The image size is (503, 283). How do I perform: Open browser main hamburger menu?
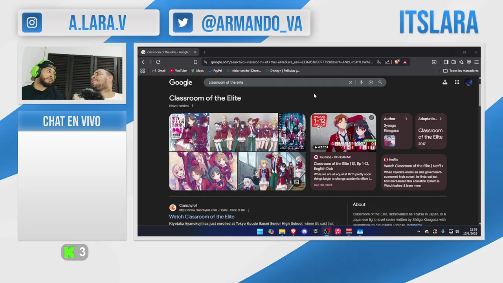pyautogui.click(x=476, y=62)
